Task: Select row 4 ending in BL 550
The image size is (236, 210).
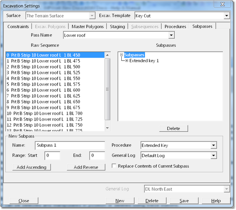Action: tap(55, 79)
